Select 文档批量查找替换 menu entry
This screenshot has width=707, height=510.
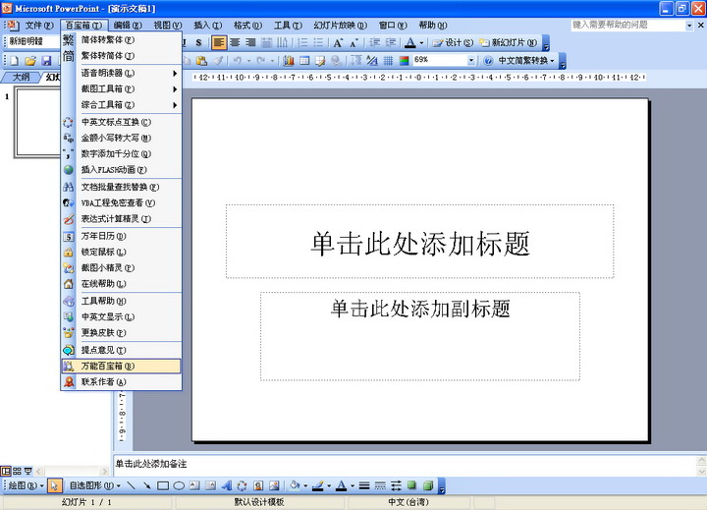122,188
